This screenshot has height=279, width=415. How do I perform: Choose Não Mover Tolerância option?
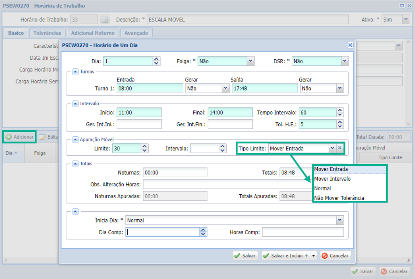(339, 198)
